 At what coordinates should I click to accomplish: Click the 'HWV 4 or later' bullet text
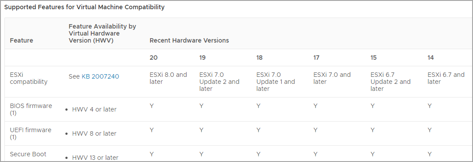point(94,109)
